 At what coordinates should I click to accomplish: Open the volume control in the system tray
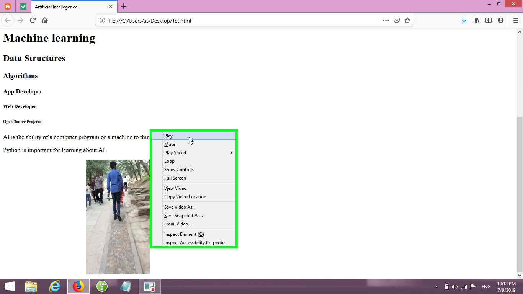coord(455,286)
